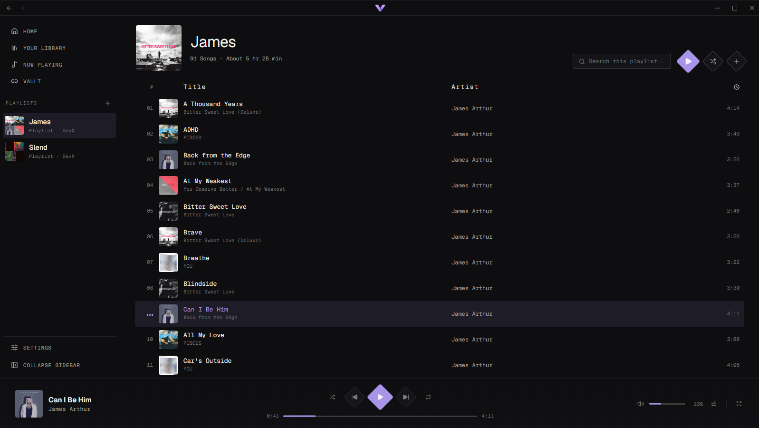The height and width of the screenshot is (428, 759).
Task: Toggle shuffle in the player bar
Action: [x=332, y=397]
